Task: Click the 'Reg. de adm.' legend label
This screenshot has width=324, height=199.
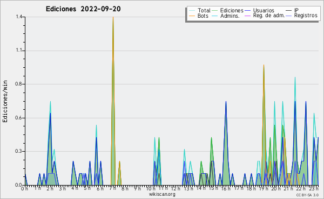Action: pos(269,16)
